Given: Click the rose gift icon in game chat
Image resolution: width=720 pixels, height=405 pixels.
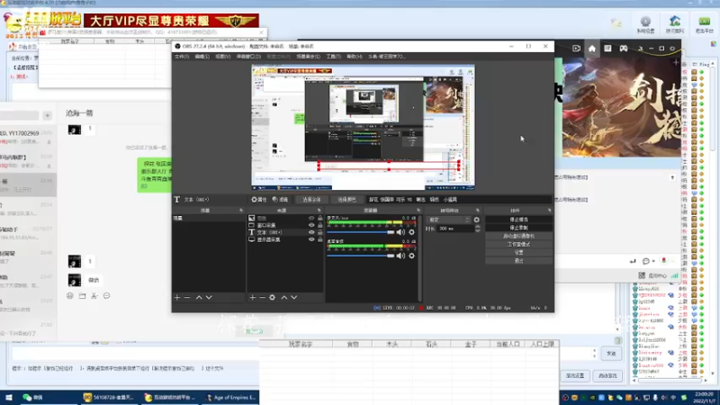Looking at the screenshot, I should click(x=663, y=261).
